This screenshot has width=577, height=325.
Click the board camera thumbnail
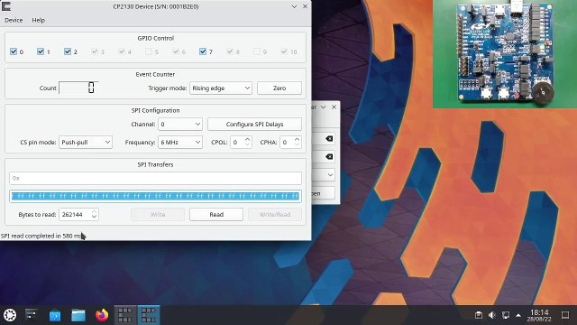[x=505, y=54]
